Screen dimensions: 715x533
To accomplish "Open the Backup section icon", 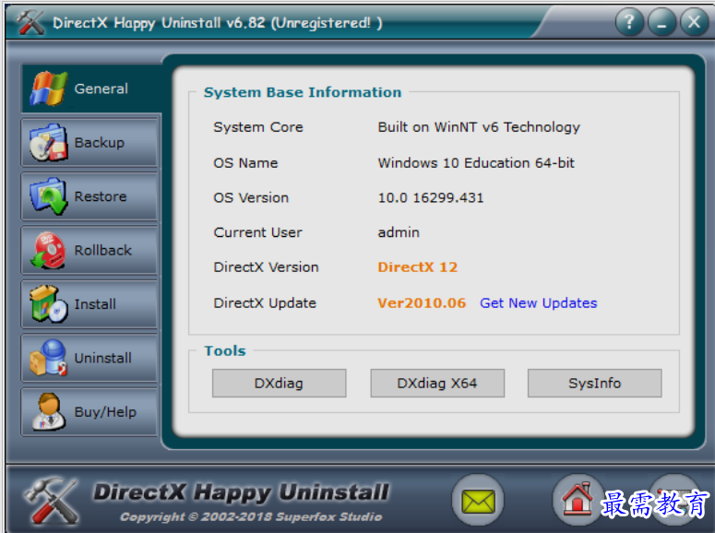I will point(48,143).
